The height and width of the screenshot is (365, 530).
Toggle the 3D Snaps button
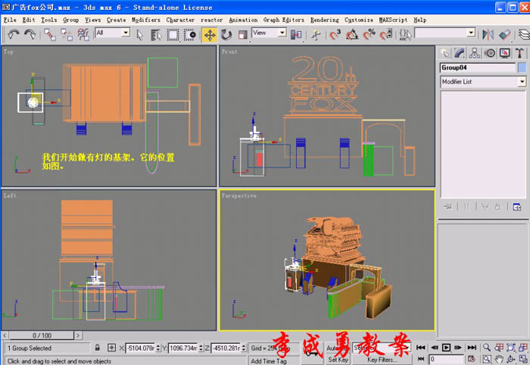coord(335,35)
